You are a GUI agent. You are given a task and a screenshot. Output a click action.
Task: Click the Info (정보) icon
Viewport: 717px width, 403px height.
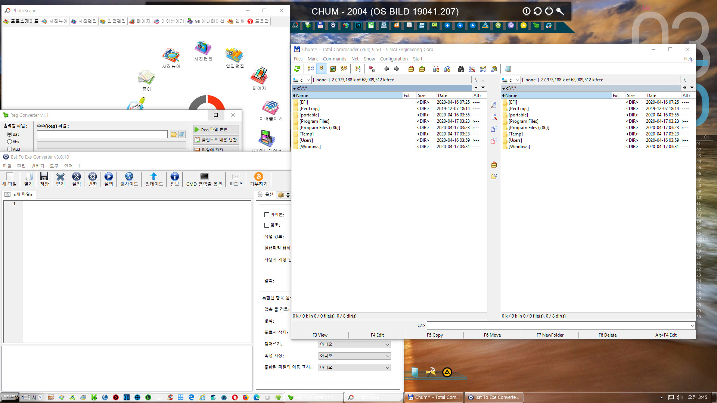(x=175, y=179)
